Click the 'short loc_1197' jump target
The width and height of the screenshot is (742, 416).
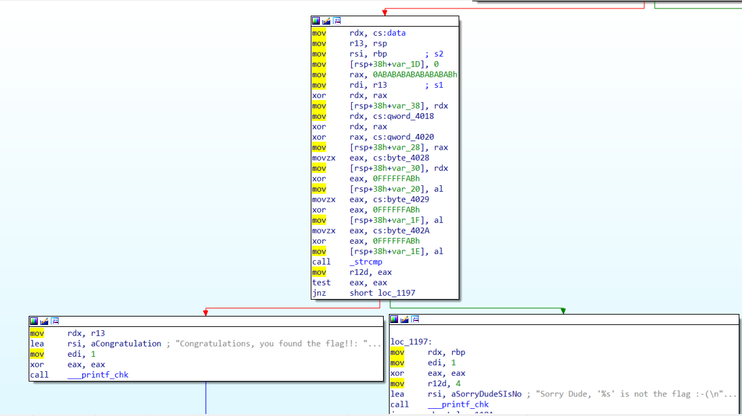tap(382, 292)
